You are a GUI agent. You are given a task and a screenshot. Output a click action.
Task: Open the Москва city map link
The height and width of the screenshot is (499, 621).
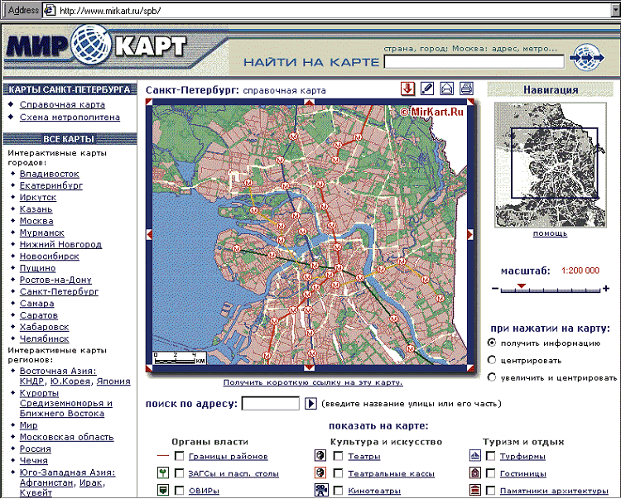(x=36, y=221)
